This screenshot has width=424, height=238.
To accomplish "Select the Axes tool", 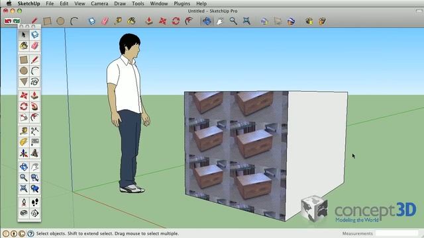I will pyautogui.click(x=24, y=153).
